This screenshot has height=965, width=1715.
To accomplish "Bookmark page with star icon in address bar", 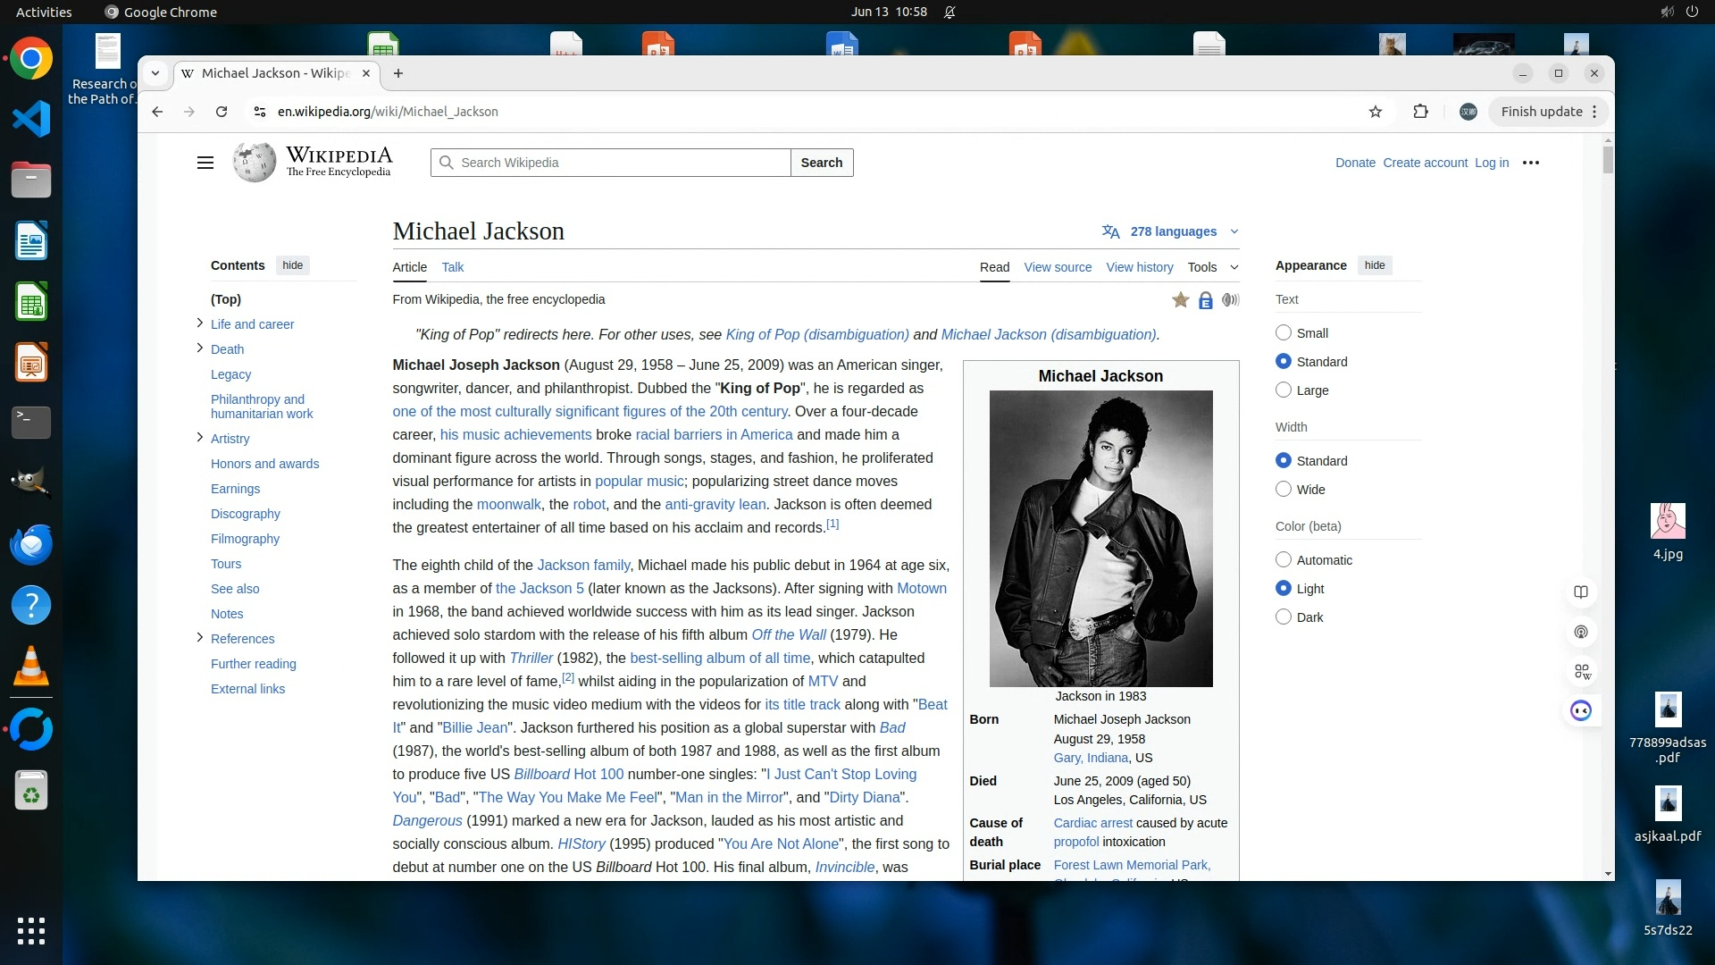I will [1375, 112].
